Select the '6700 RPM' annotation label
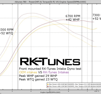Viewport: 101px width, 94px height. point(73,16)
